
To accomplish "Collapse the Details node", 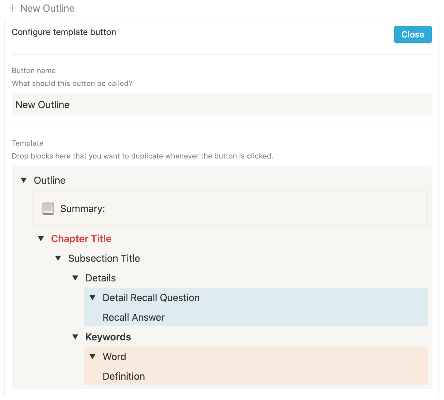I will [75, 278].
